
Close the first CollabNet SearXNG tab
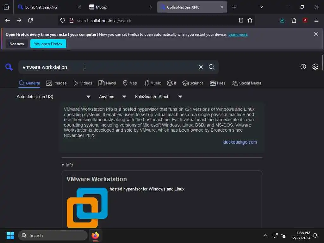tap(79, 7)
